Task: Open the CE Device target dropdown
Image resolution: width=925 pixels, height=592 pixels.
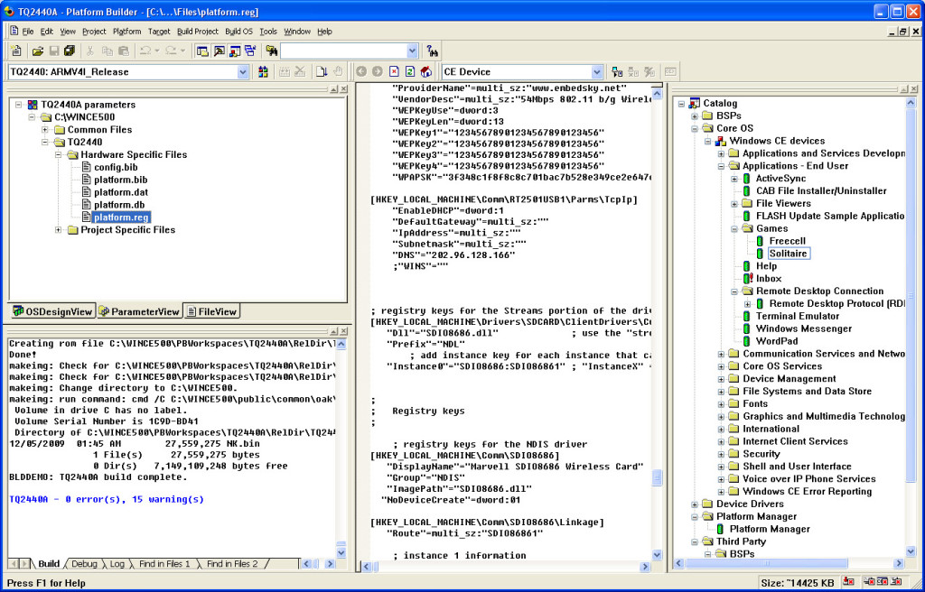Action: [x=596, y=72]
